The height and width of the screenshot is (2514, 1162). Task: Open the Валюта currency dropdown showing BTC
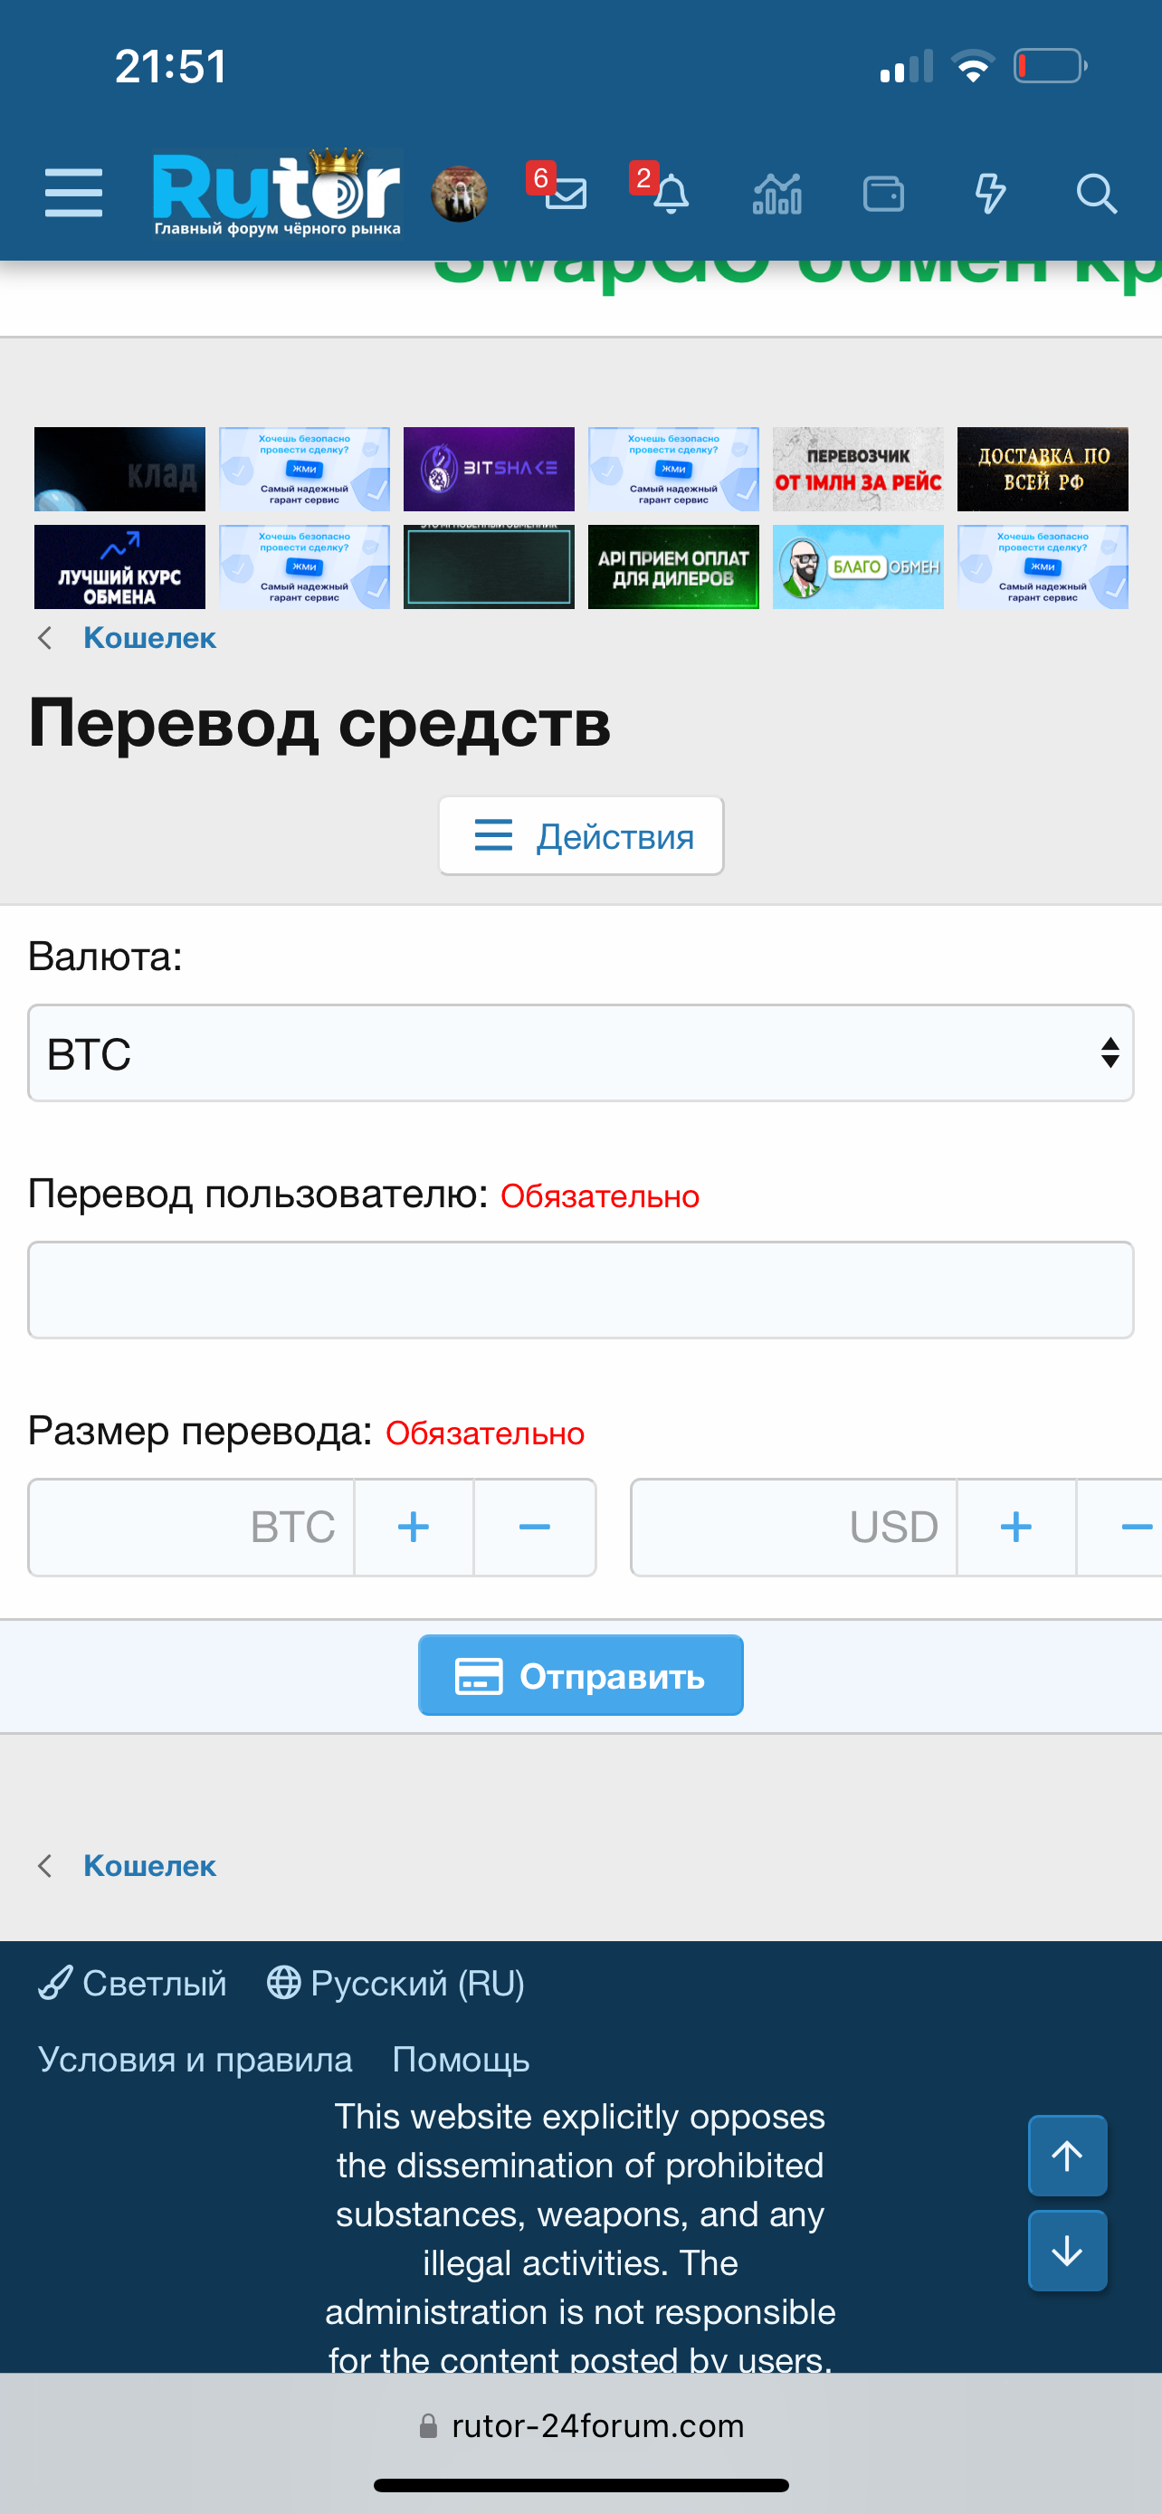(580, 1053)
